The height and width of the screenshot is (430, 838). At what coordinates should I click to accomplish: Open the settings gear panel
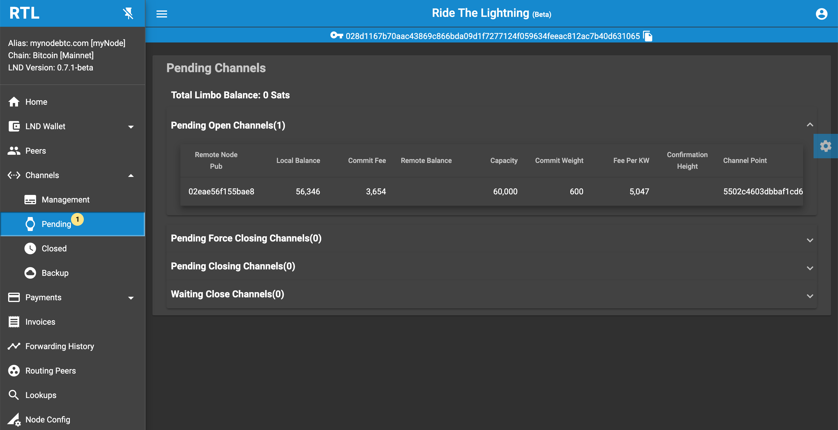826,146
